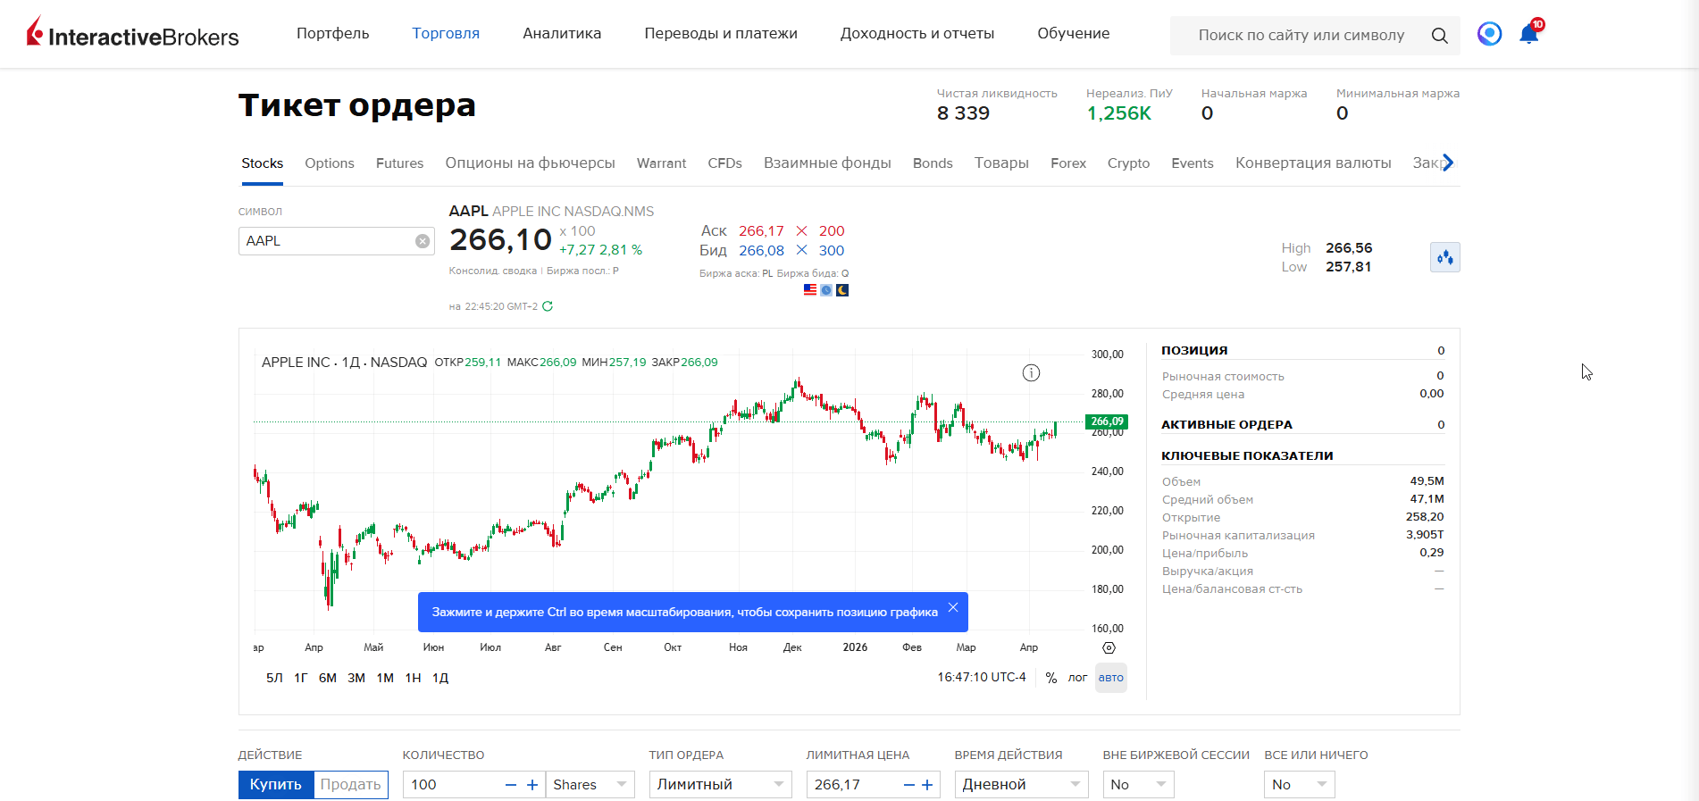The height and width of the screenshot is (801, 1699).
Task: Toggle лог scale on the chart
Action: tap(1077, 678)
